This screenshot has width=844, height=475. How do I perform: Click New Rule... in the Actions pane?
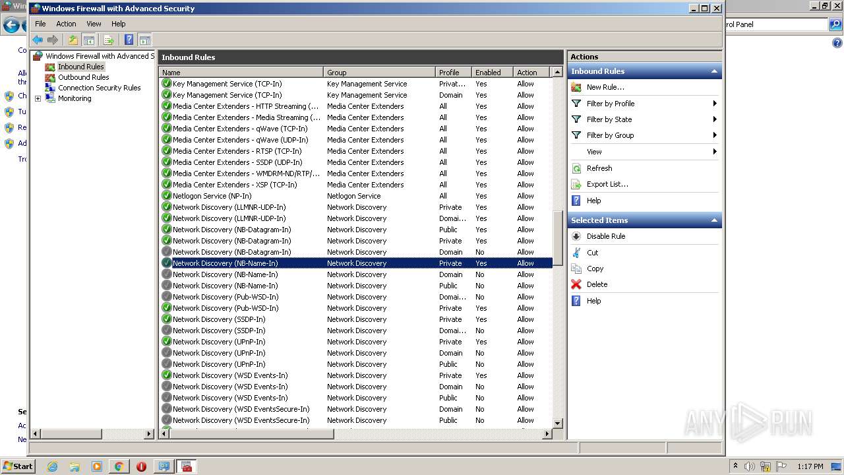pyautogui.click(x=605, y=87)
